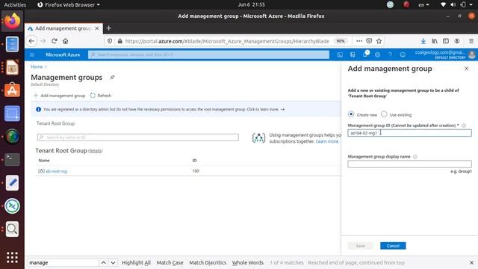Save the page to Pocket
Screen dimensions: 478x269
[x=369, y=41]
